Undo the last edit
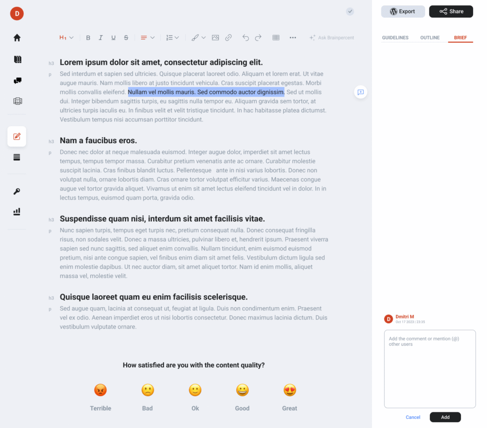The height and width of the screenshot is (428, 487). pyautogui.click(x=245, y=38)
